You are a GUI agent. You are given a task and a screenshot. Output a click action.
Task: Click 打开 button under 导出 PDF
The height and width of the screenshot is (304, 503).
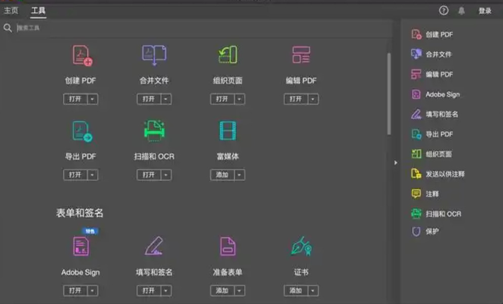pos(75,175)
